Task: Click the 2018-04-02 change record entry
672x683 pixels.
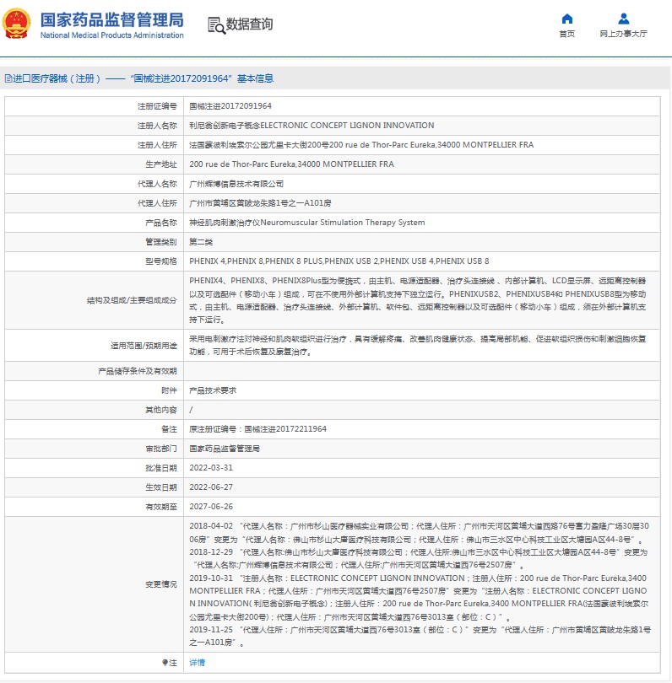Action: coord(419,533)
